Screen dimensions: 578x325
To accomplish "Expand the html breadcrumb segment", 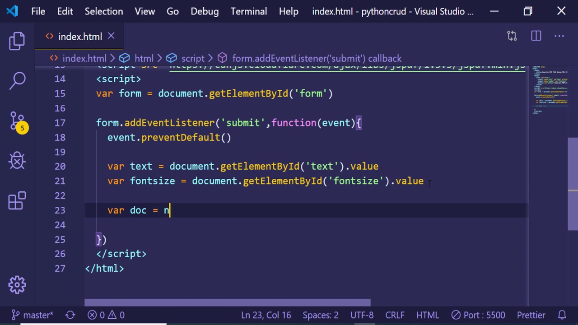I will point(144,58).
